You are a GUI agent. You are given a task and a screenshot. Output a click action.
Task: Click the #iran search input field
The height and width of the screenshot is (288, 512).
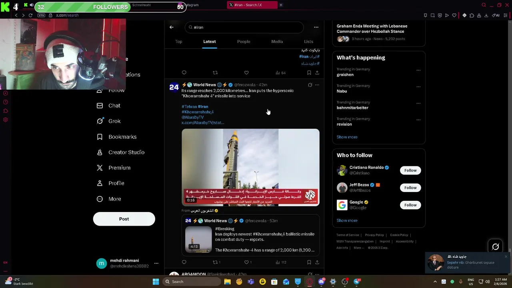pos(244,27)
